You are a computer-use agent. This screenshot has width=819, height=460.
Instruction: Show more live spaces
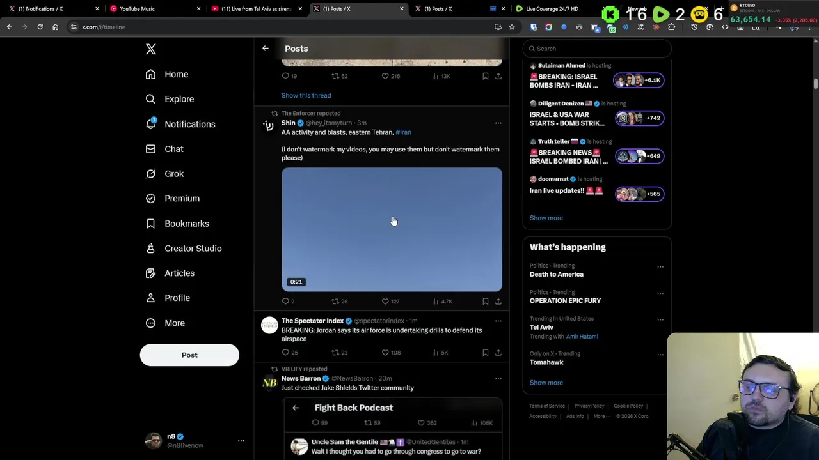546,218
